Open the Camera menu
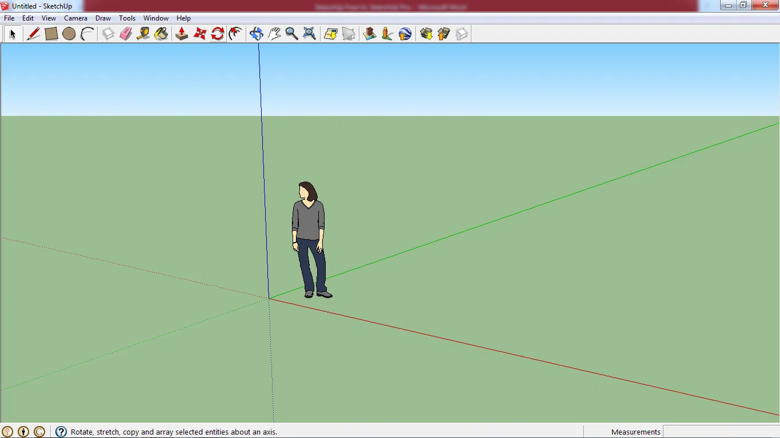 coord(75,18)
